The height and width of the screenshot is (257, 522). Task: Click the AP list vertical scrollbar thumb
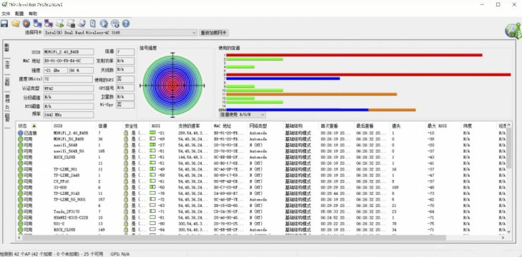508,148
